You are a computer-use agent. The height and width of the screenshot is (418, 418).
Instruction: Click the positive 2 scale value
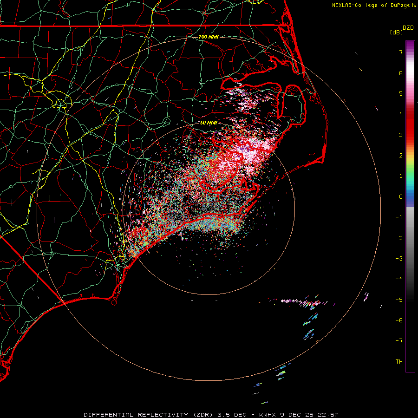401,156
